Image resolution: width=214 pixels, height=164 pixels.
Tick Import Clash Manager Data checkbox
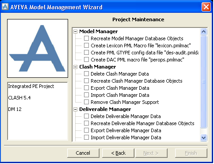click(86, 95)
